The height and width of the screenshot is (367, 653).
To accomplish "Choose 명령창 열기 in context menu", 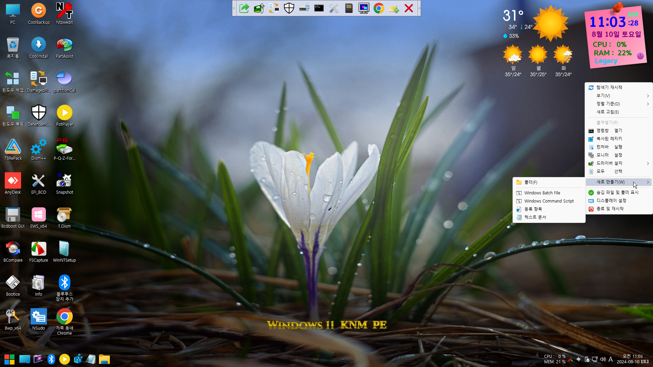I will pos(619,130).
